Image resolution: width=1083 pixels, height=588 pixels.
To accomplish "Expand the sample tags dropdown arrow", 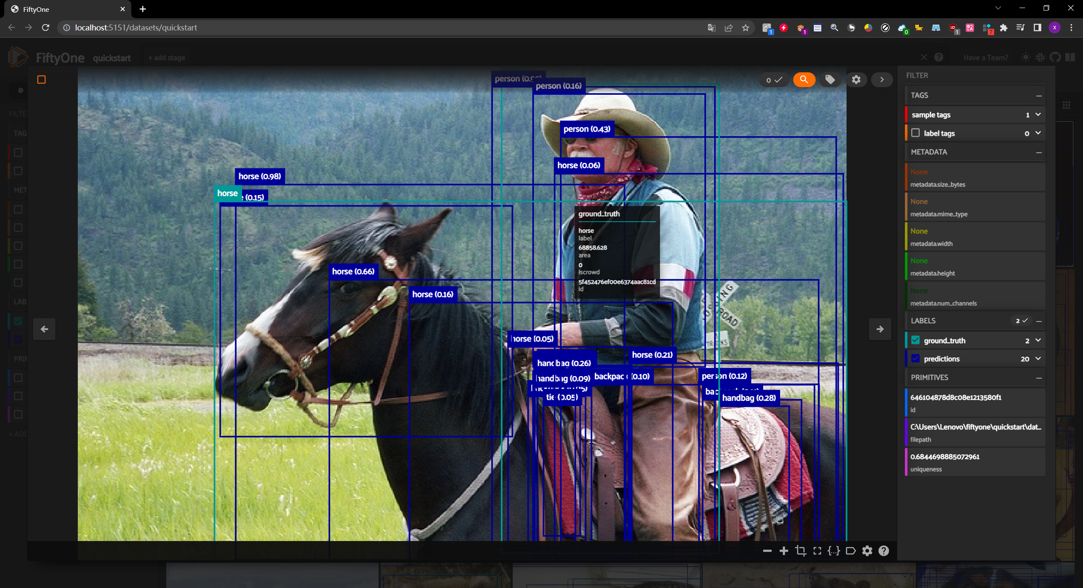I will [x=1038, y=115].
